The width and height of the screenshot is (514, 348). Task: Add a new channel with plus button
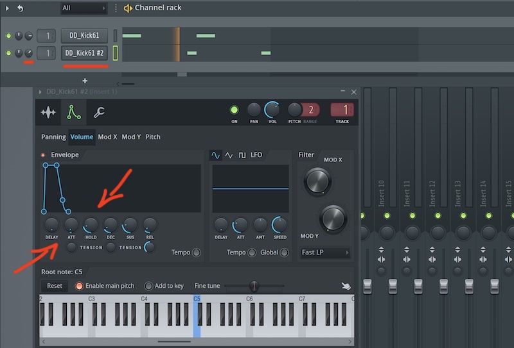click(85, 81)
